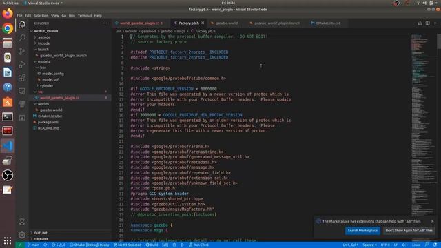This screenshot has width=441, height=248.
Task: Open the errors and warnings count in the status bar
Action: 59,245
